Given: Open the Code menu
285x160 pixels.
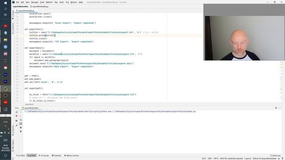Looking at the screenshot, I should click(x=42, y=2).
